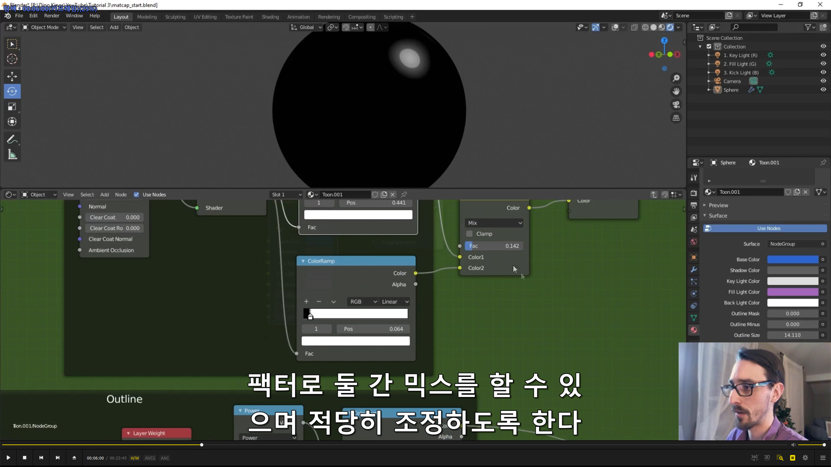The height and width of the screenshot is (467, 831).
Task: Stop the video playback
Action: [x=25, y=457]
